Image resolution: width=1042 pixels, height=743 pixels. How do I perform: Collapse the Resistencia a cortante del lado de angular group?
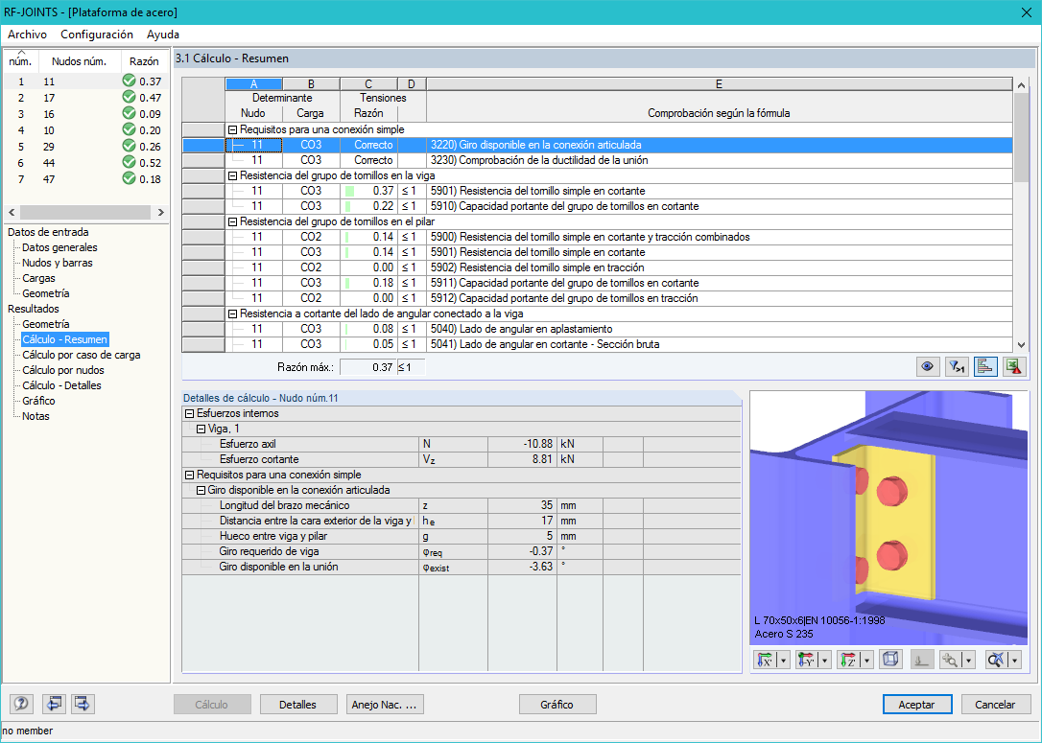(232, 314)
